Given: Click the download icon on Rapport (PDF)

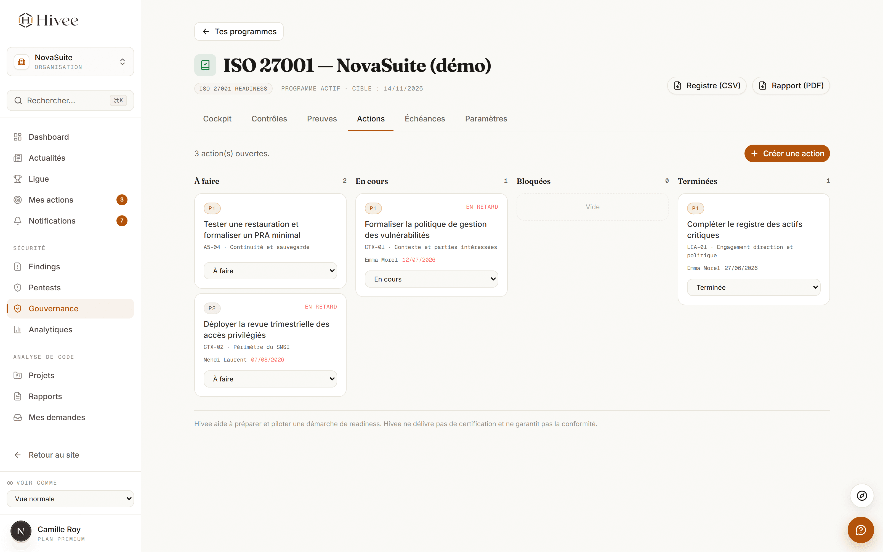Looking at the screenshot, I should (x=763, y=86).
